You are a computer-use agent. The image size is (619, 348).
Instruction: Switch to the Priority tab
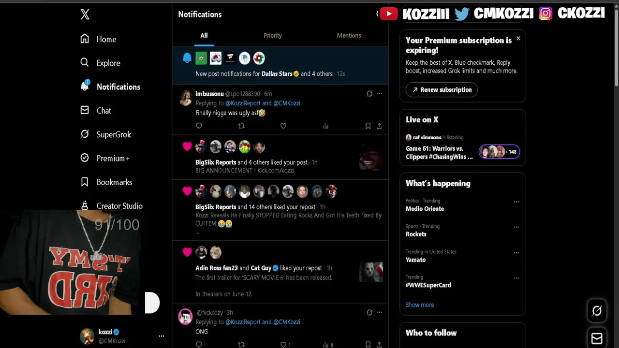pyautogui.click(x=273, y=35)
